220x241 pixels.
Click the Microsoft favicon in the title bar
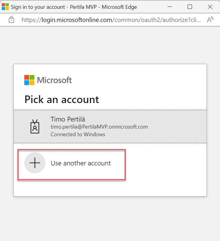(x=5, y=7)
